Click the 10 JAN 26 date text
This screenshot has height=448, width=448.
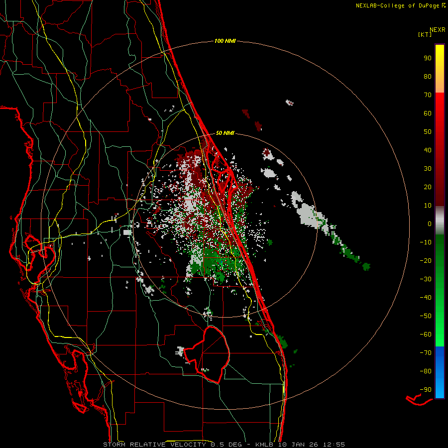coord(298,445)
